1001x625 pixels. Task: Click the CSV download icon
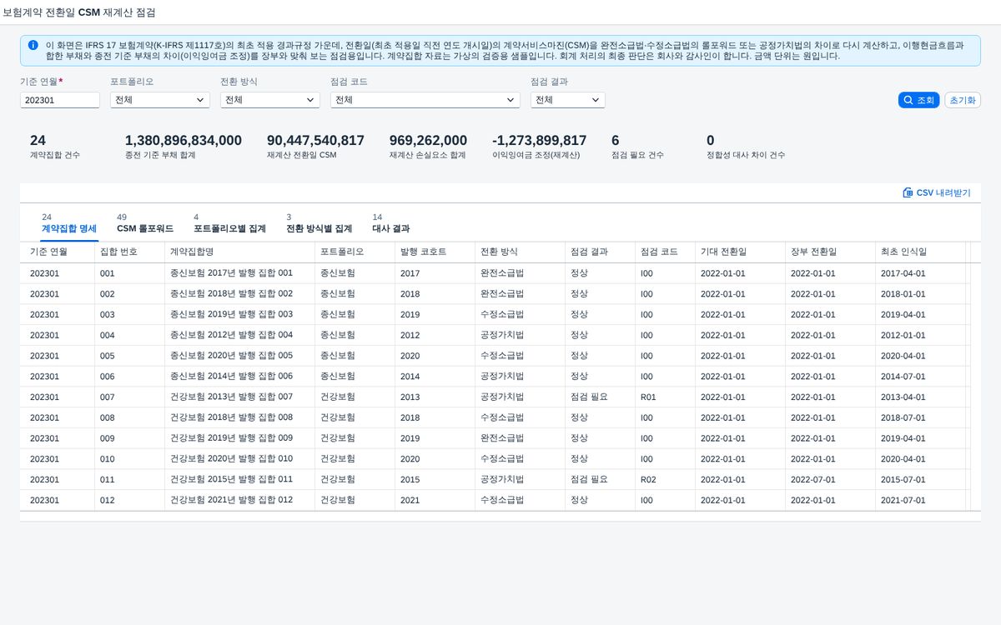(x=908, y=192)
